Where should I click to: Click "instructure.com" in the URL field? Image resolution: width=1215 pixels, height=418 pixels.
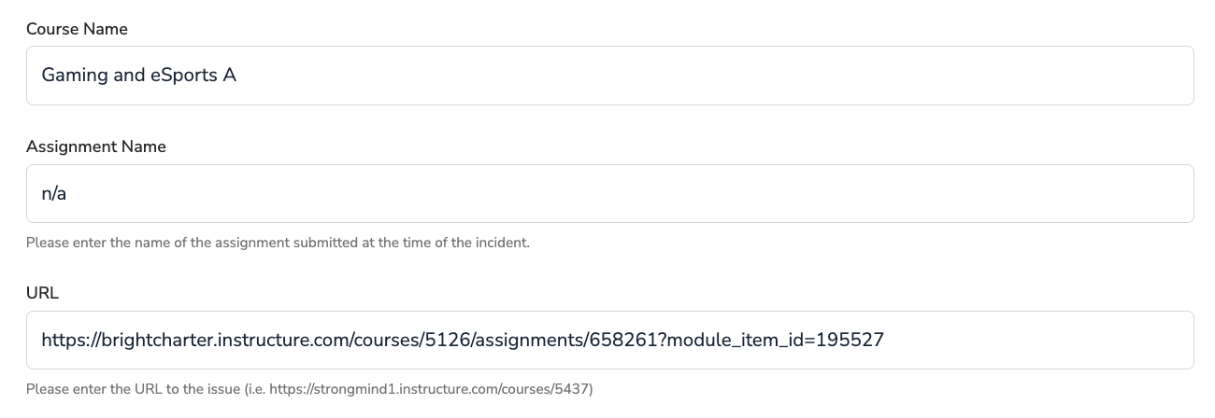pos(298,340)
